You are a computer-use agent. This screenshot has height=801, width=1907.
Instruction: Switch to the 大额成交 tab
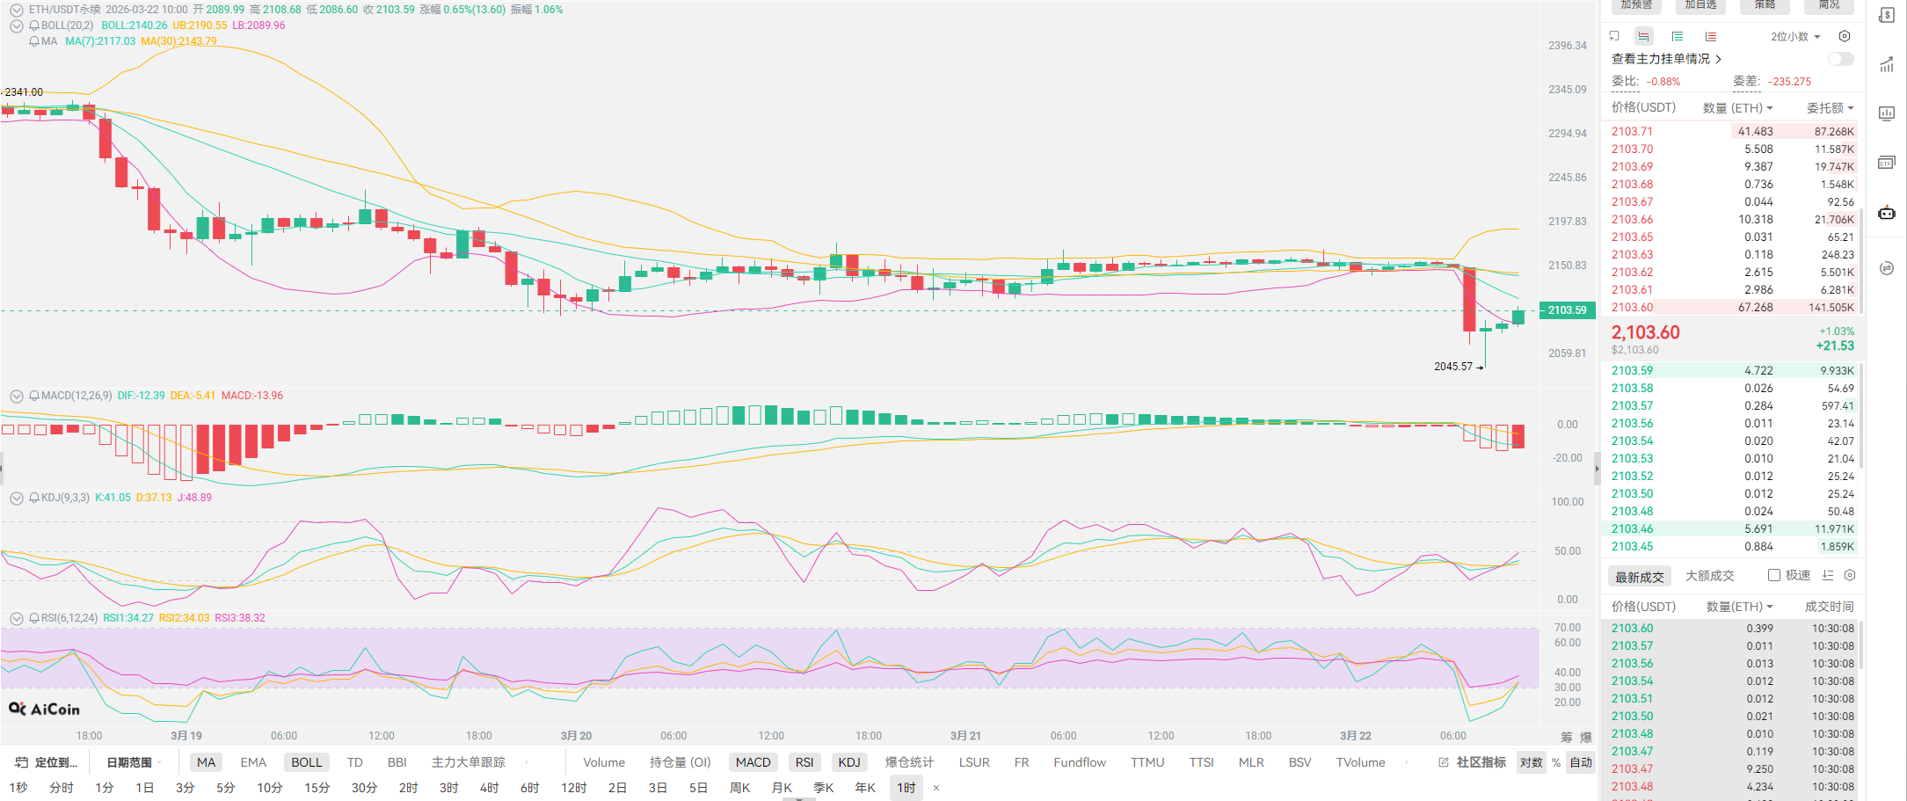1709,576
